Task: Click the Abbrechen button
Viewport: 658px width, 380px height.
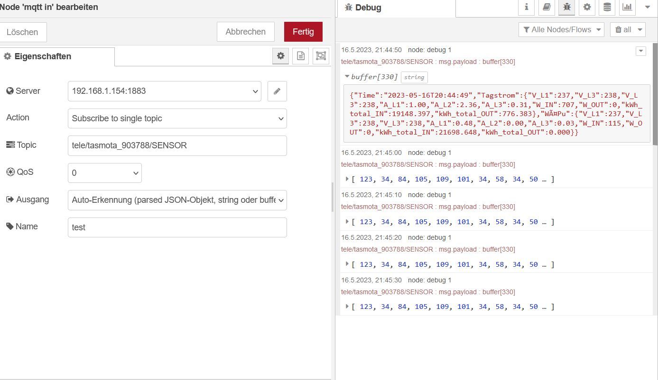Action: click(x=246, y=32)
